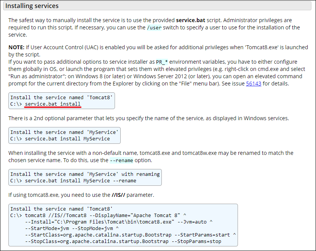Click the '--StartMode=jvm --StopMode=jvm' line
Screen dimensions: 316x251
pos(72,228)
